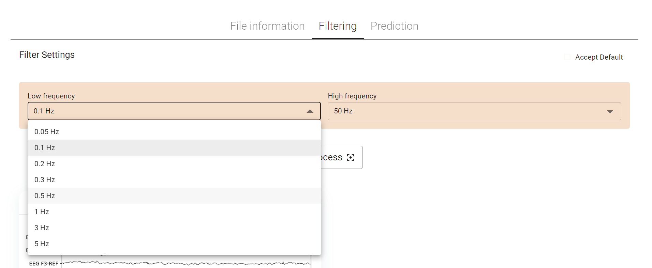This screenshot has width=652, height=268.
Task: Click the target icon on the Process button
Action: (351, 157)
